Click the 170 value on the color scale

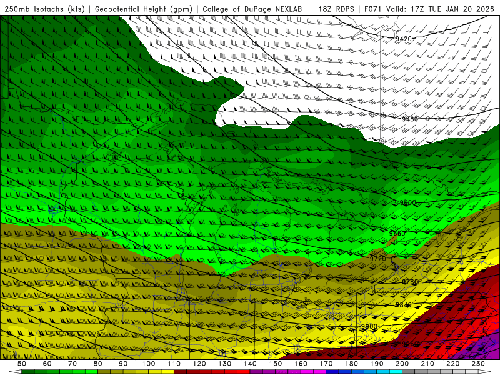[x=326, y=364]
